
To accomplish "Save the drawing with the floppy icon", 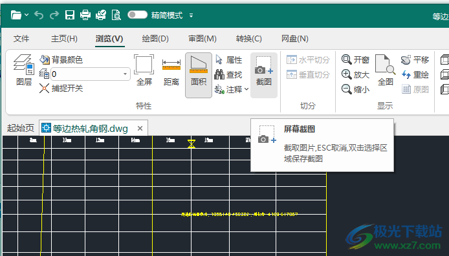I will point(70,15).
